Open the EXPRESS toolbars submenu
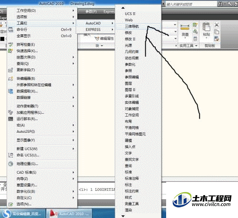Image resolution: width=238 pixels, height=218 pixels. click(96, 30)
